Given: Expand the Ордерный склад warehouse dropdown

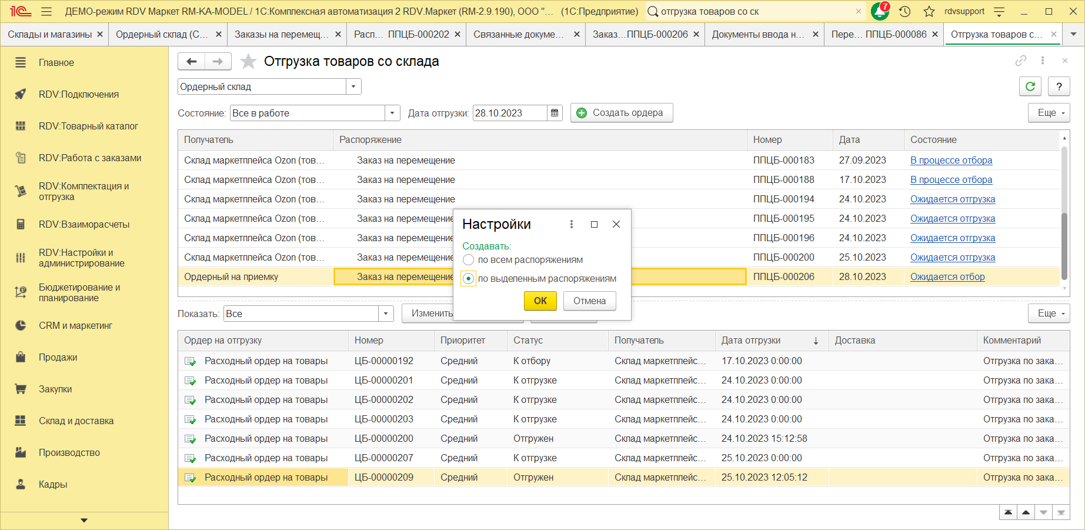Looking at the screenshot, I should tap(353, 87).
